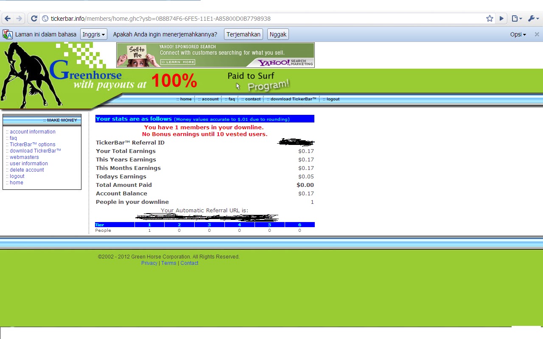Click the Nggak button
Image resolution: width=543 pixels, height=339 pixels.
(278, 34)
